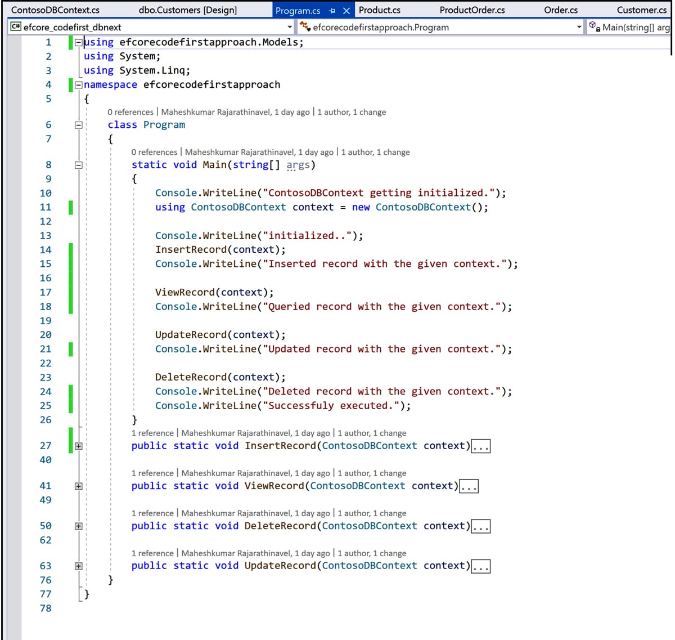This screenshot has width=675, height=640.
Task: Collapse the namespace block
Action: pyautogui.click(x=79, y=85)
